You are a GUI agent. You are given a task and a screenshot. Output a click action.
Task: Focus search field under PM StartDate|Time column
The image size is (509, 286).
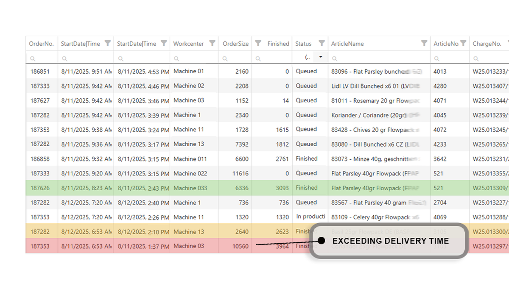(142, 58)
